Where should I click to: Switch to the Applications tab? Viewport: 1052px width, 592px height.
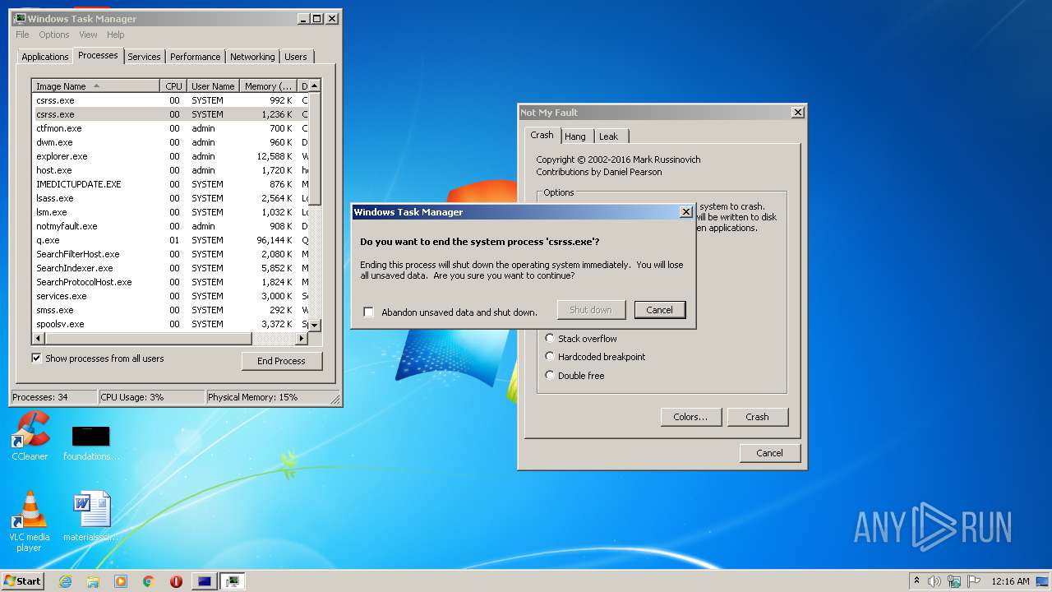[44, 57]
